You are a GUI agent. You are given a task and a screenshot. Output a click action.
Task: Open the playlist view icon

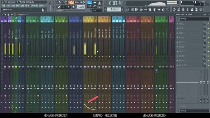tap(128, 10)
